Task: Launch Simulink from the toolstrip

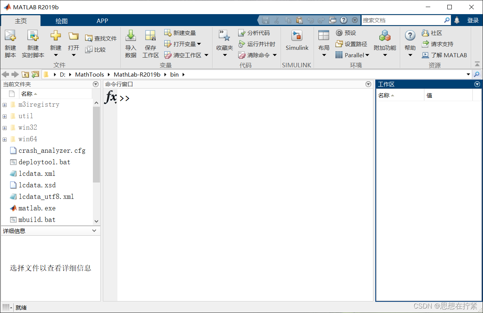Action: click(297, 40)
